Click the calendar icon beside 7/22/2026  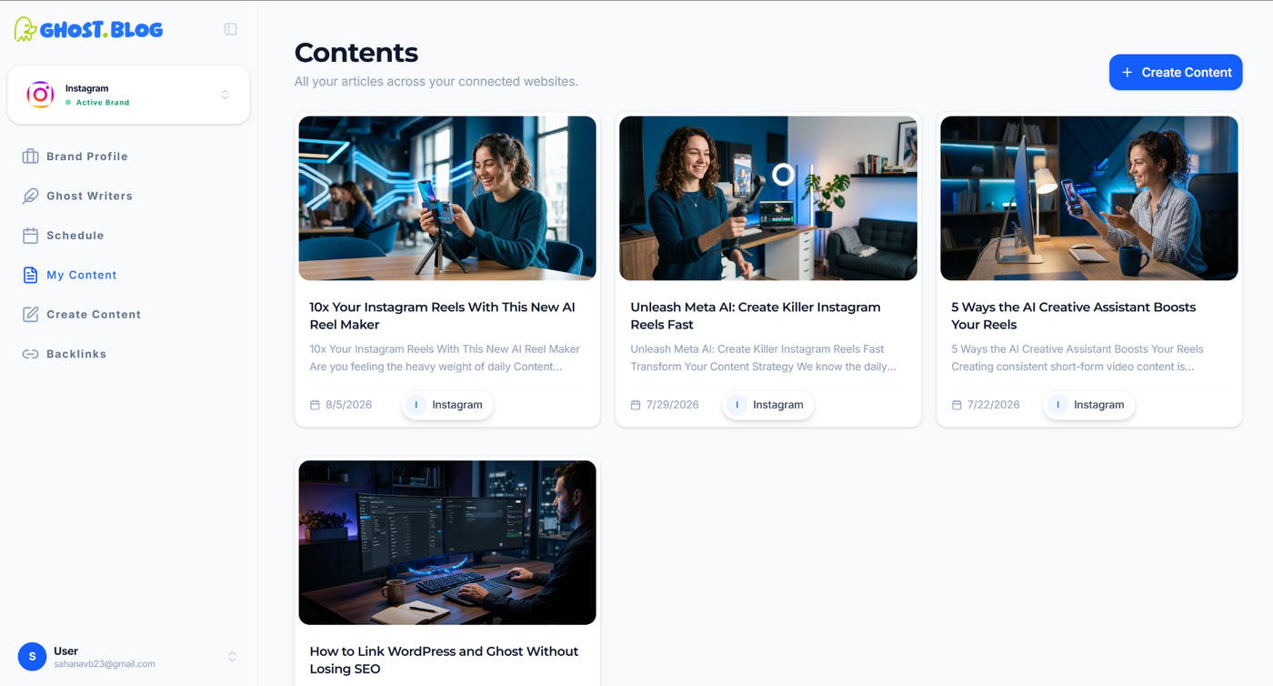point(957,405)
